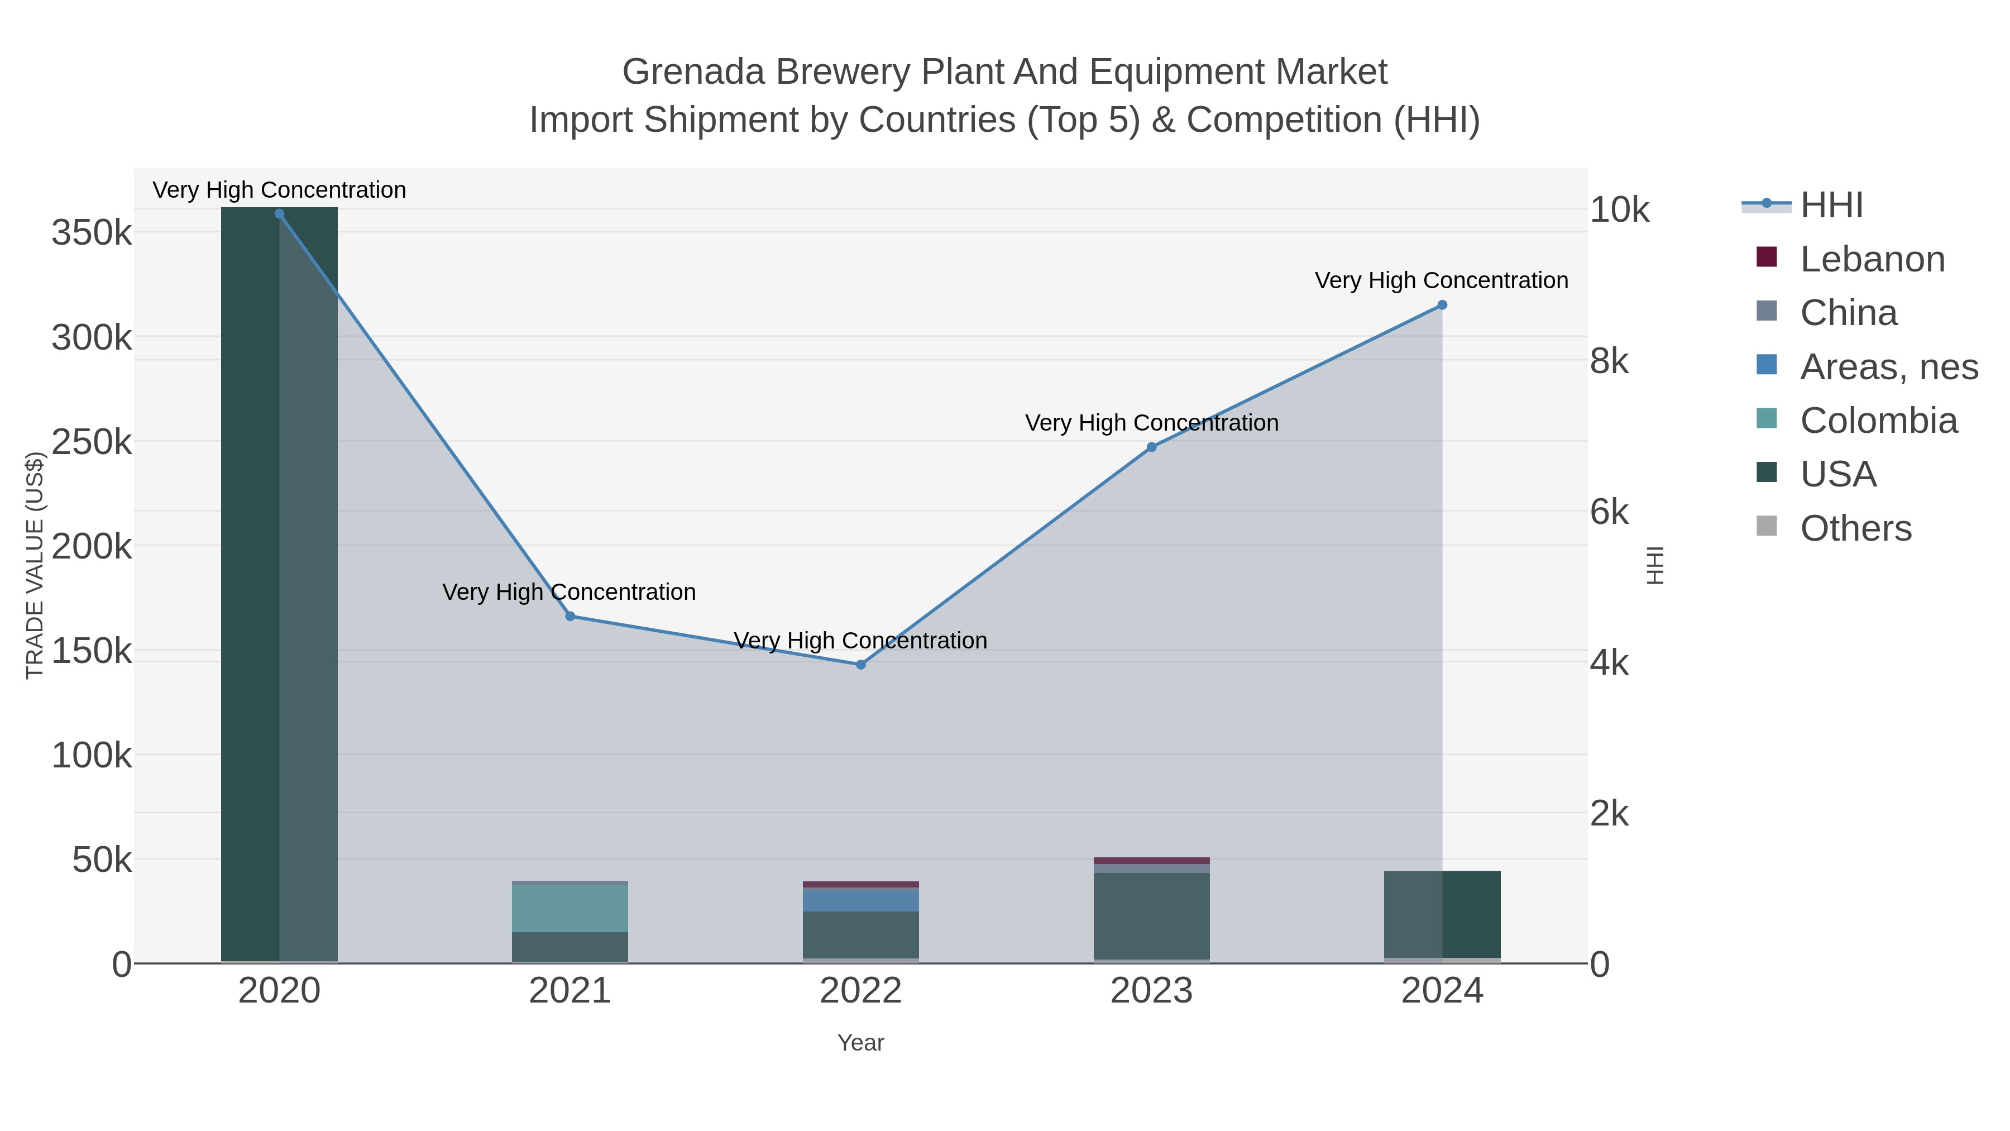
Task: Click the Lebanon maroon color swatch
Action: pyautogui.click(x=1767, y=257)
